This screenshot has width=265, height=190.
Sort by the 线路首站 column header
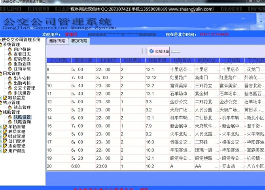(x=182, y=60)
